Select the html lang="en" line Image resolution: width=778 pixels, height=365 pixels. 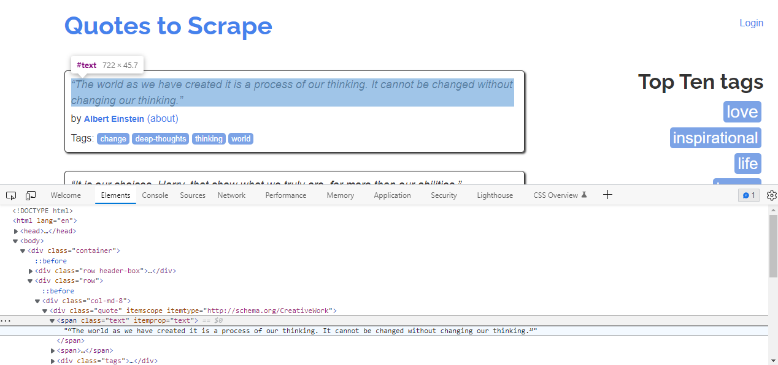tap(45, 221)
